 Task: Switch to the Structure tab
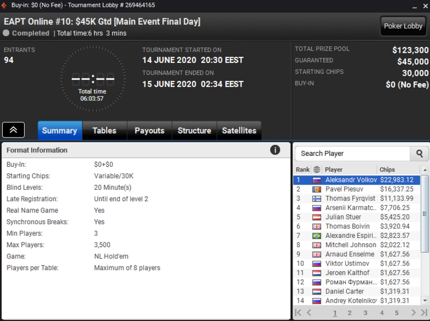[194, 131]
